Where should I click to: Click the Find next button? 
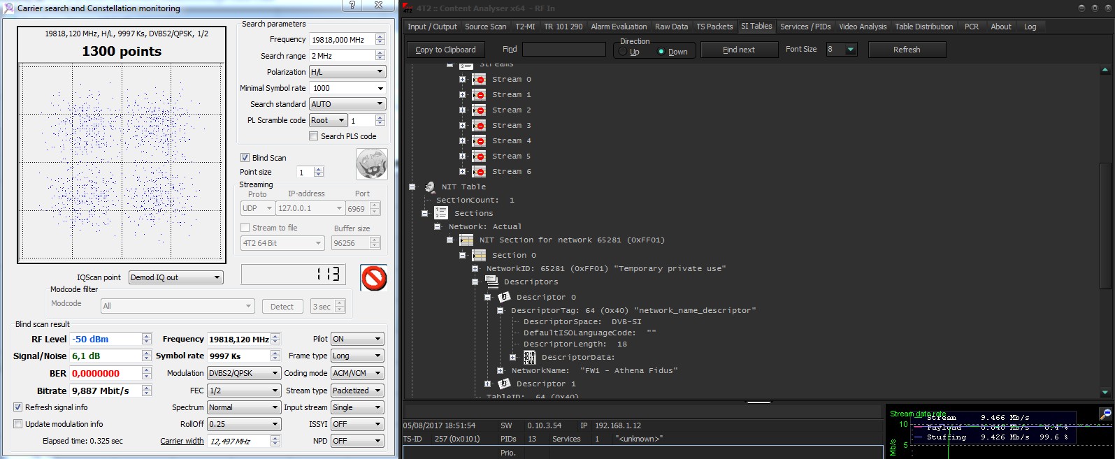pyautogui.click(x=739, y=50)
